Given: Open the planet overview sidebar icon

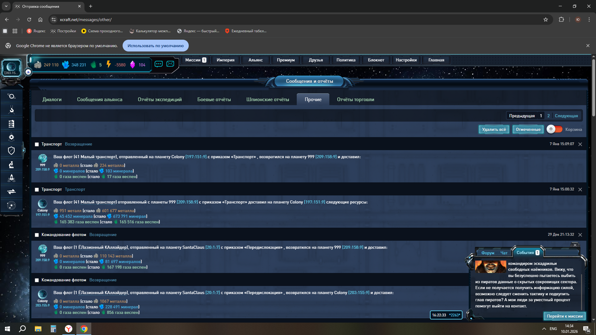Looking at the screenshot, I should pyautogui.click(x=11, y=96).
